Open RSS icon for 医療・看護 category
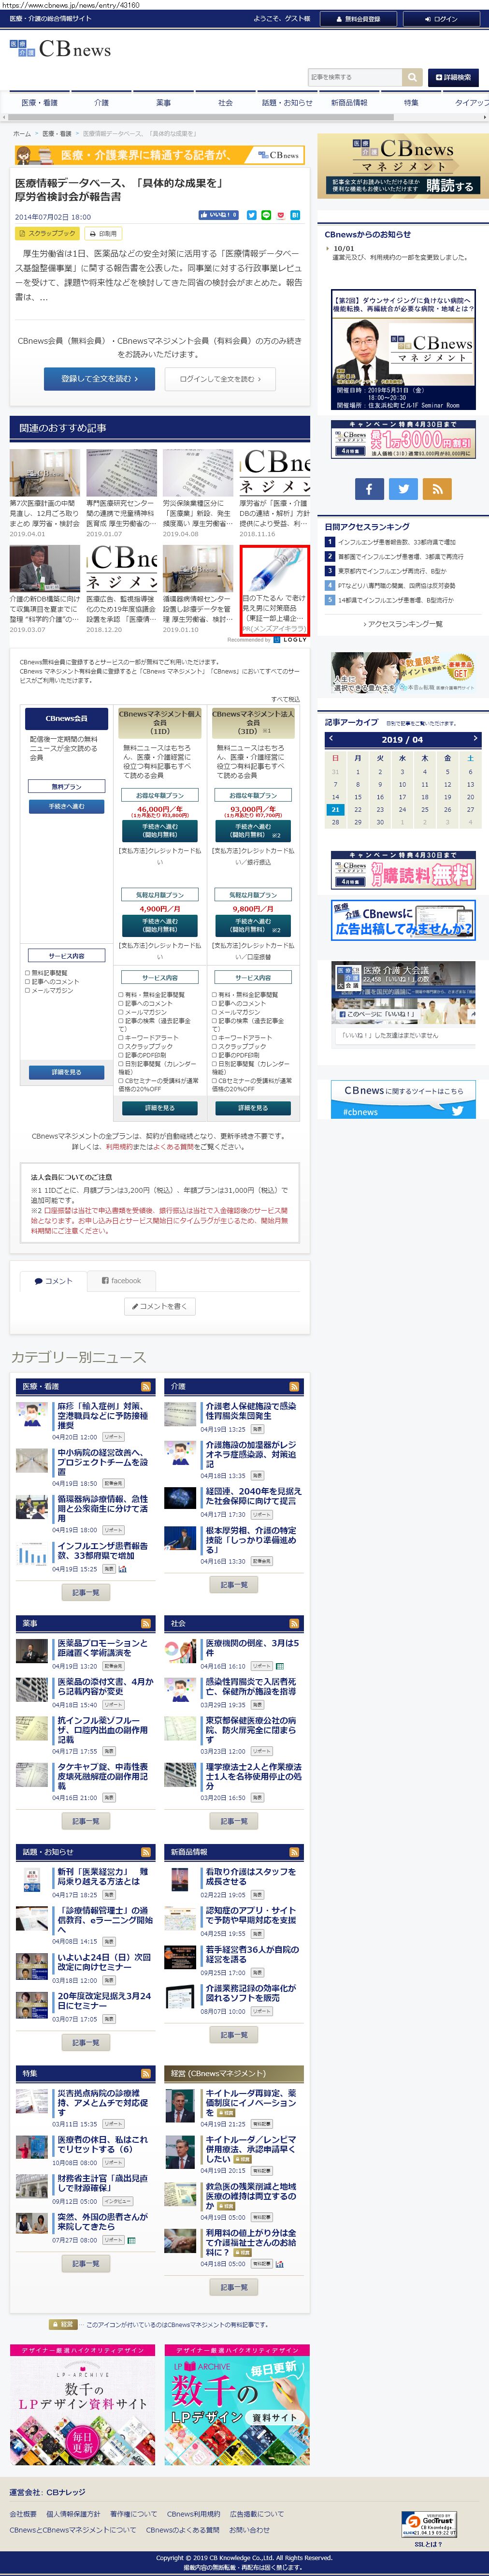 coord(146,1386)
